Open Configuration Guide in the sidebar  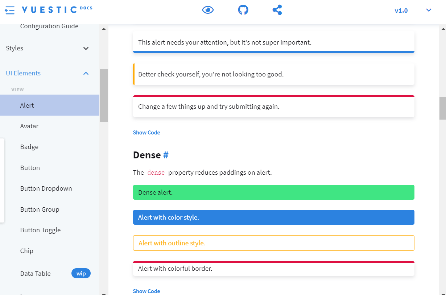coord(49,26)
